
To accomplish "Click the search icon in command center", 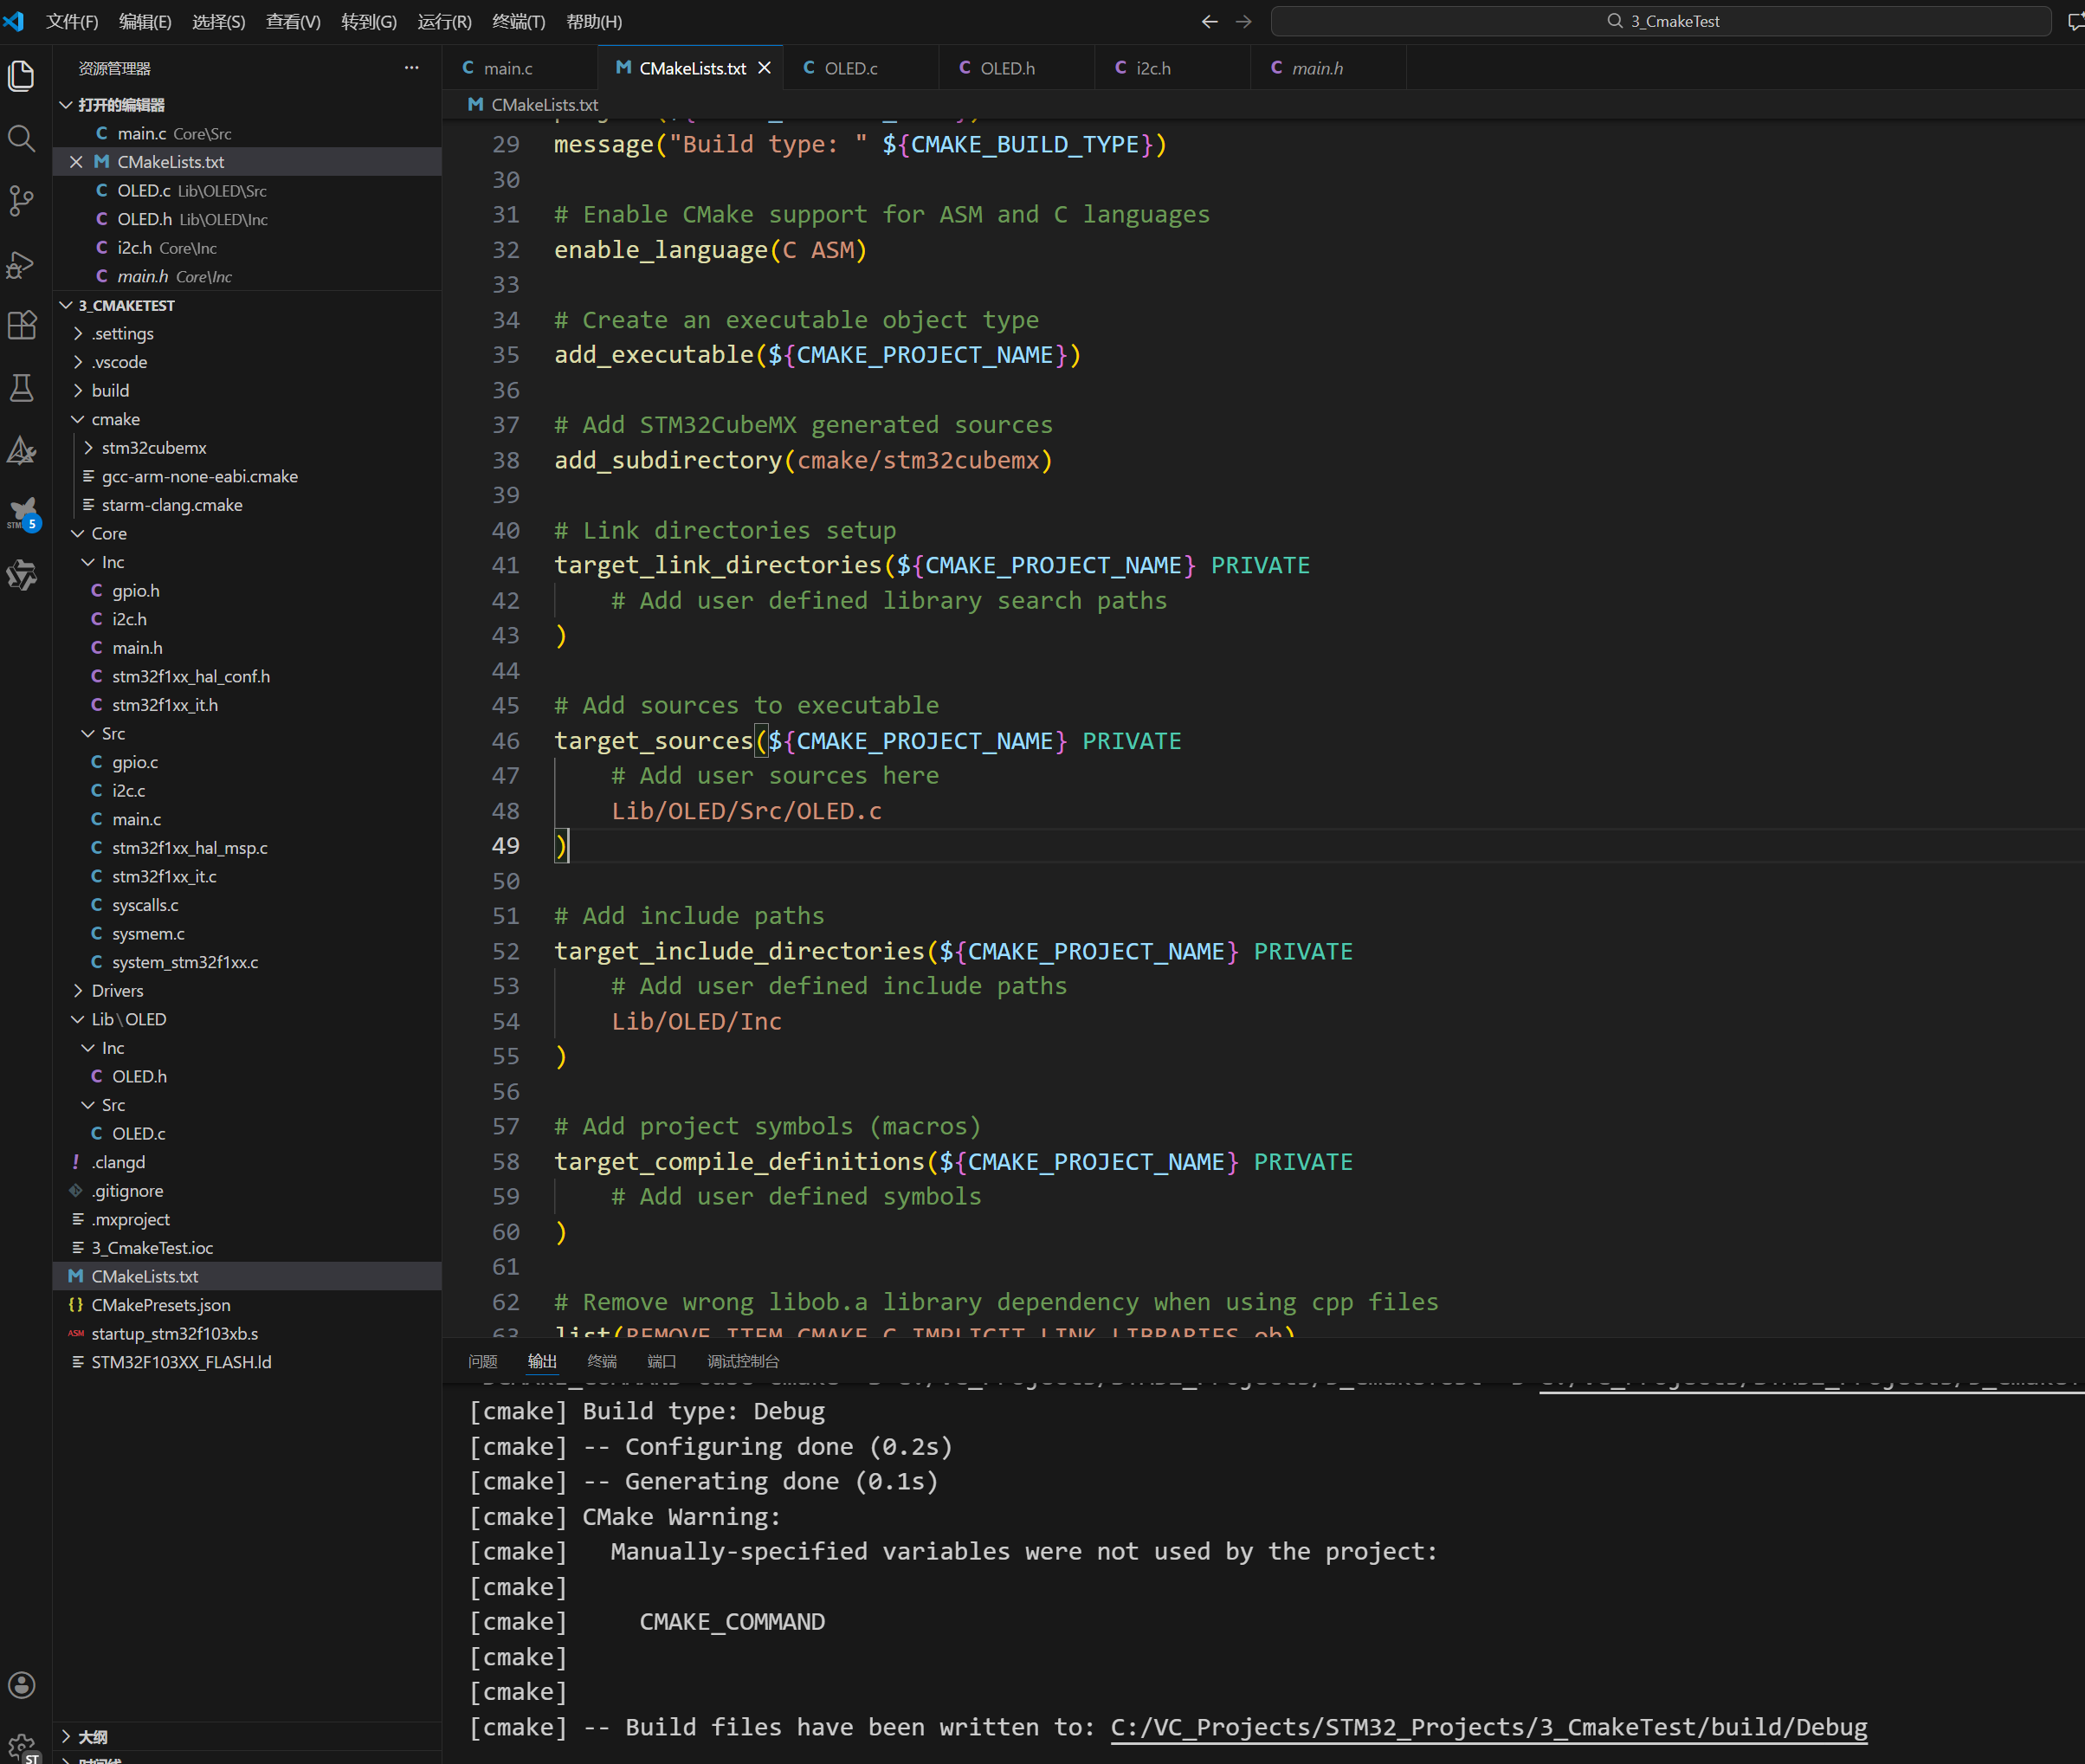I will pyautogui.click(x=1614, y=21).
